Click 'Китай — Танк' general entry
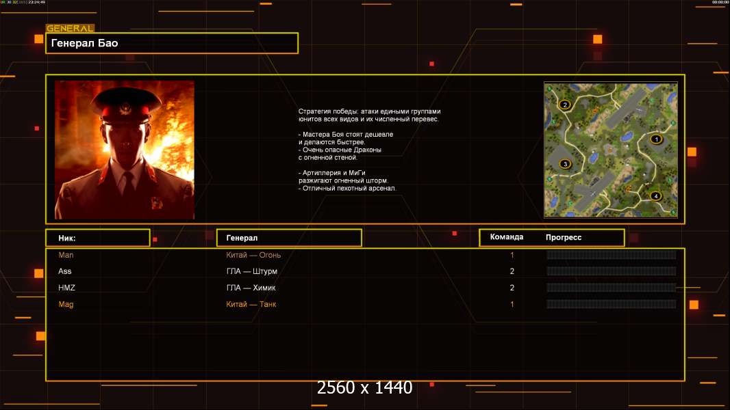The image size is (730, 410). [x=251, y=304]
